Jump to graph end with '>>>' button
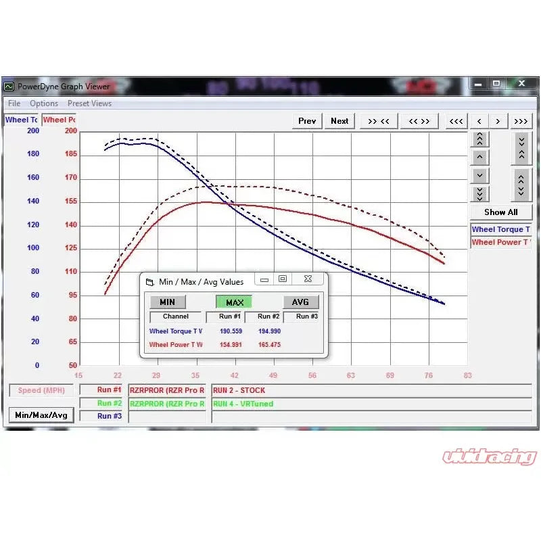 click(x=521, y=121)
